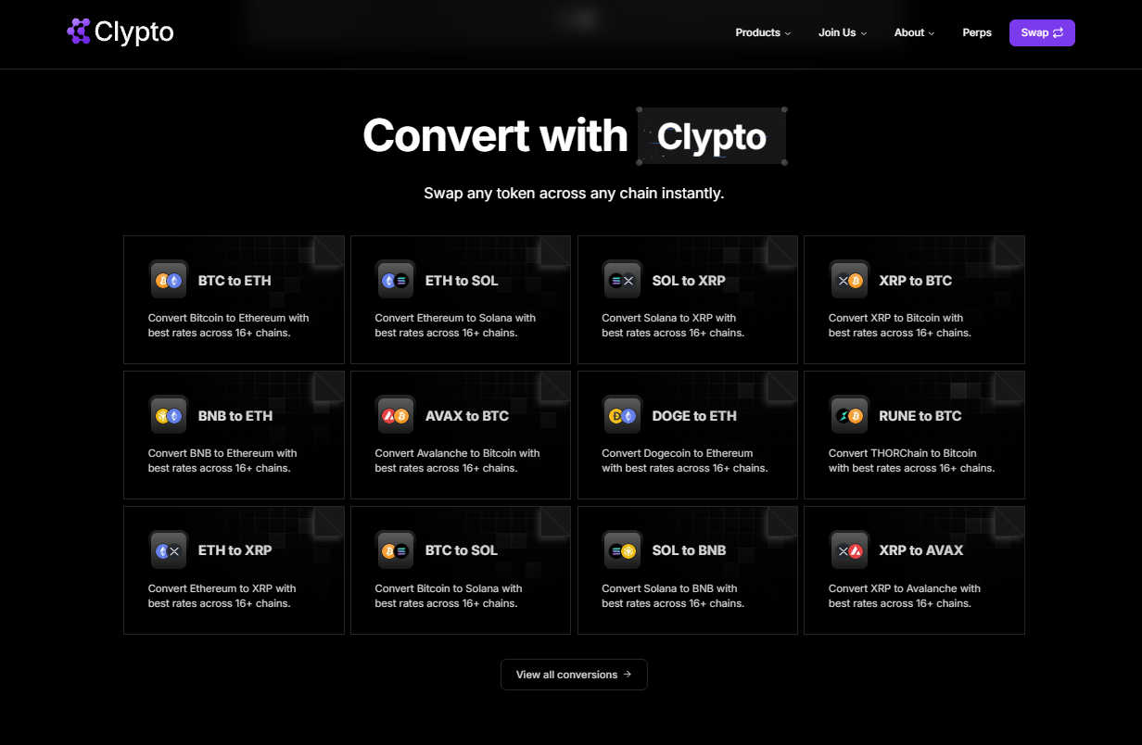Click the RUNE to BTC coin pair icon
This screenshot has width=1142, height=745.
click(x=849, y=416)
